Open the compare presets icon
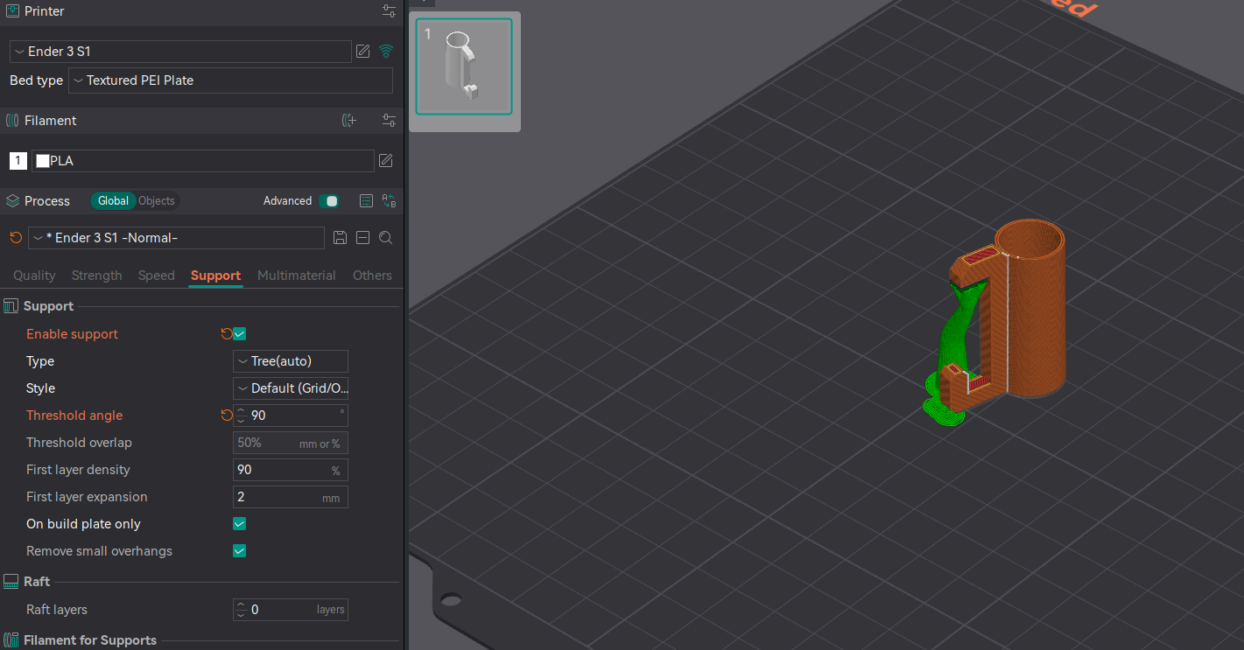 pos(390,201)
